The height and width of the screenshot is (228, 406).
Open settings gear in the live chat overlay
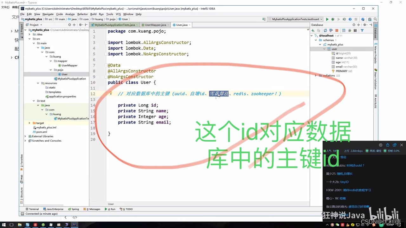point(381,145)
